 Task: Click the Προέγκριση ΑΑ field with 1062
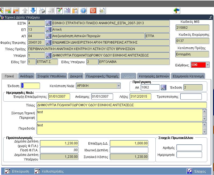150,87
